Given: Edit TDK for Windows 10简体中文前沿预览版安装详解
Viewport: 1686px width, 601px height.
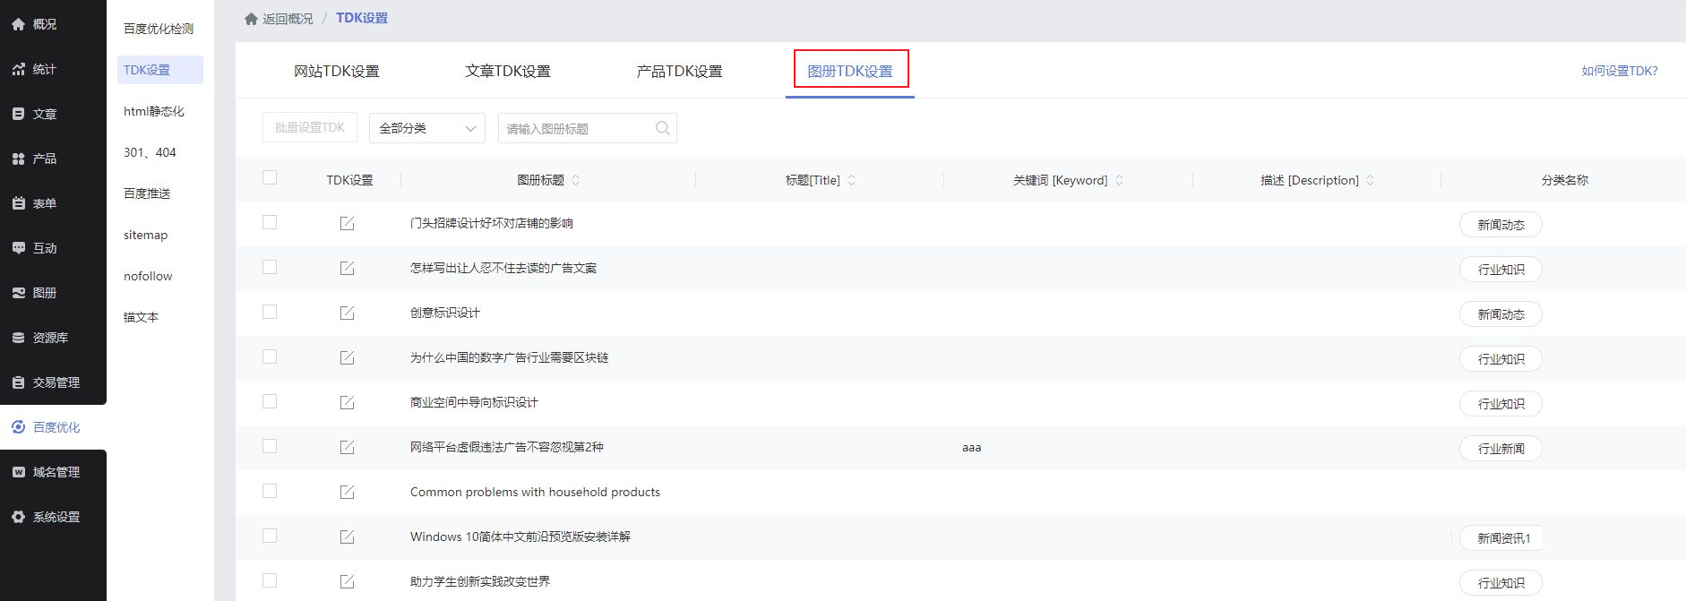Looking at the screenshot, I should coord(348,537).
